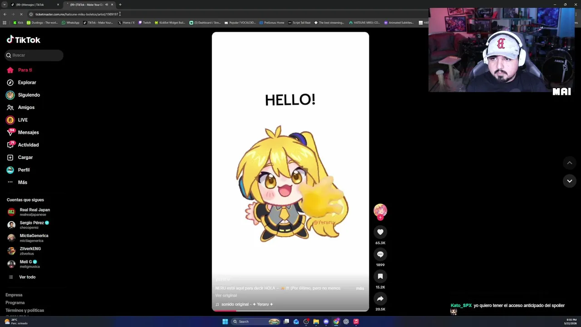Click the taskbar Search box
The width and height of the screenshot is (581, 327).
click(x=255, y=322)
